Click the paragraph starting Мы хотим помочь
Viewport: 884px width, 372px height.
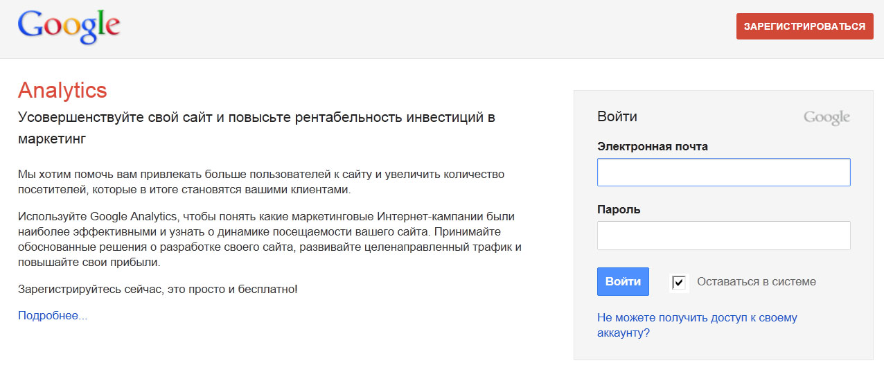point(260,181)
